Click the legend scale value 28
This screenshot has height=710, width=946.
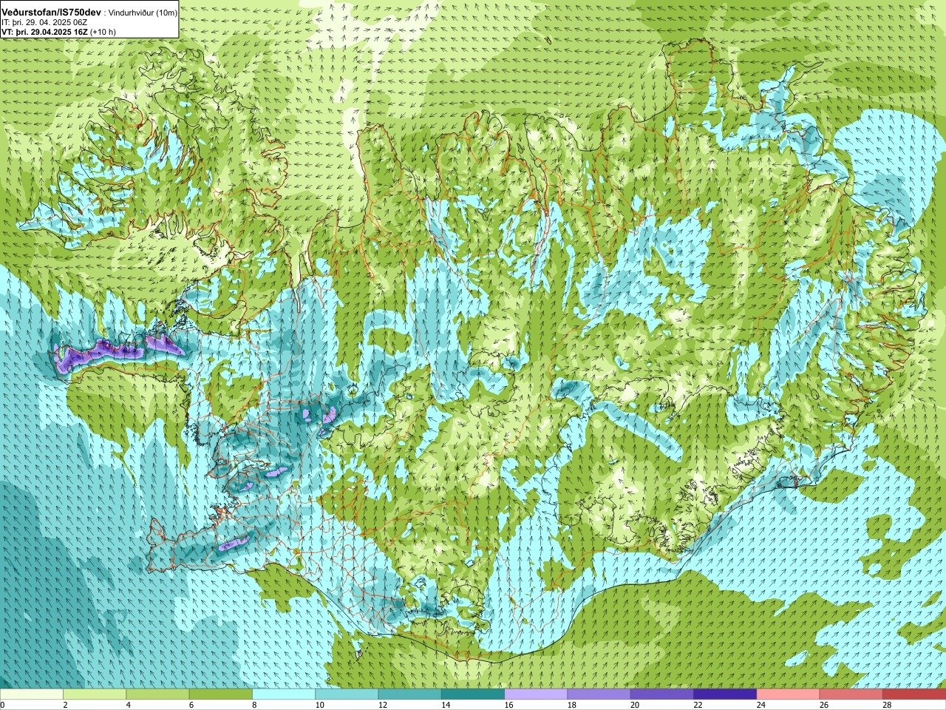(887, 705)
